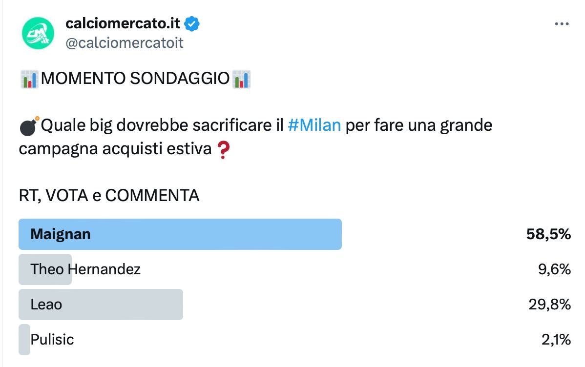Select the Leao poll option
Screen dimensions: 585x367
click(46, 305)
